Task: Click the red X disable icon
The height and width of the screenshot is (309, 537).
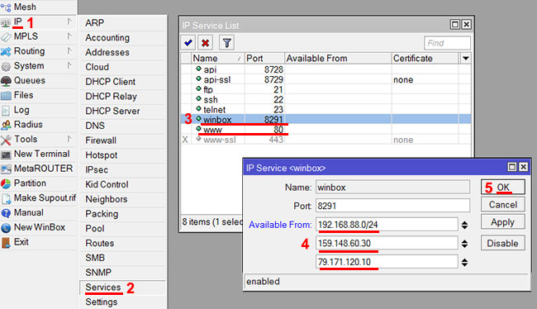Action: click(x=205, y=43)
